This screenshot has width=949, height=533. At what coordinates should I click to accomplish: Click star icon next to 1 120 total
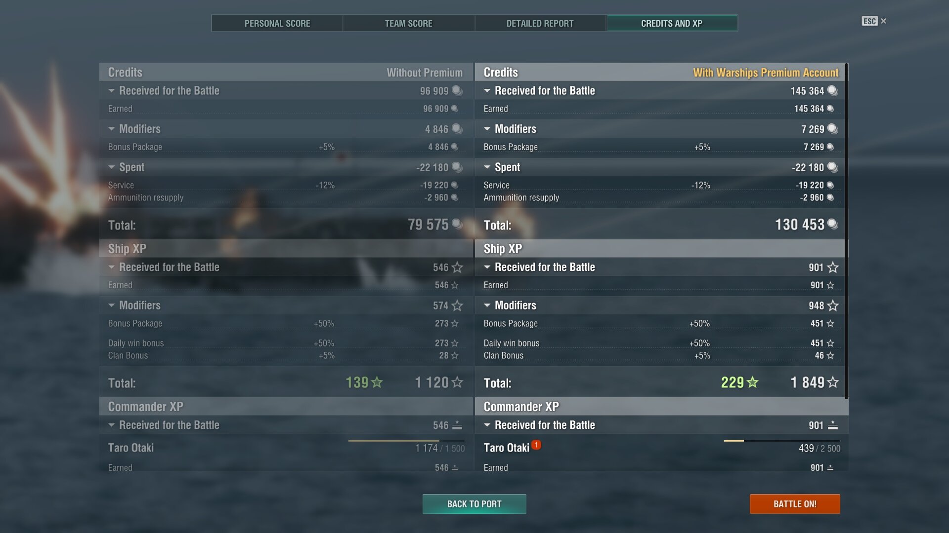click(x=457, y=382)
